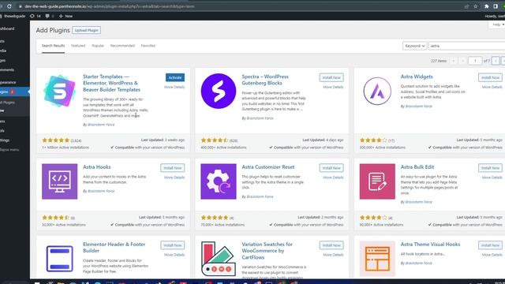Activate the Starter Templates plugin

point(175,77)
